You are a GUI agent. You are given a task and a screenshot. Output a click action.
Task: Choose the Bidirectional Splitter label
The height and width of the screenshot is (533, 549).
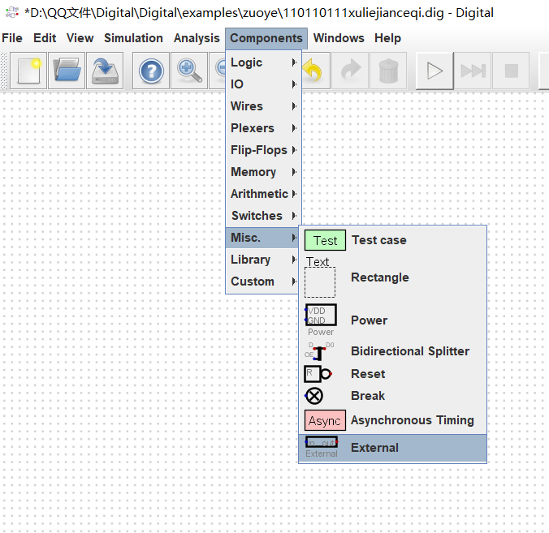pos(410,351)
